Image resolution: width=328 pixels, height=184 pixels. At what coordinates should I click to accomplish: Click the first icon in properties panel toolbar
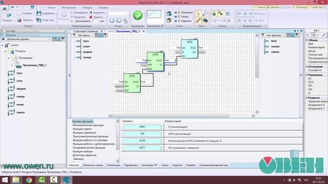307,35
